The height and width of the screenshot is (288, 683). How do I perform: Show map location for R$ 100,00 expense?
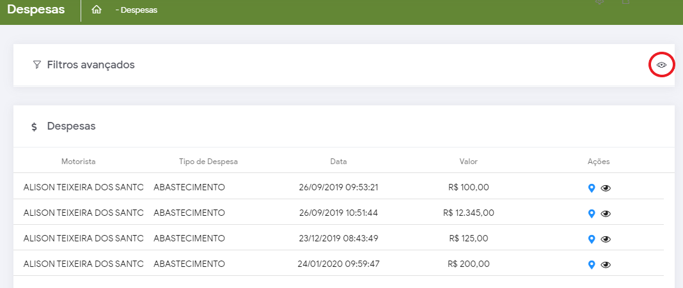pyautogui.click(x=592, y=188)
